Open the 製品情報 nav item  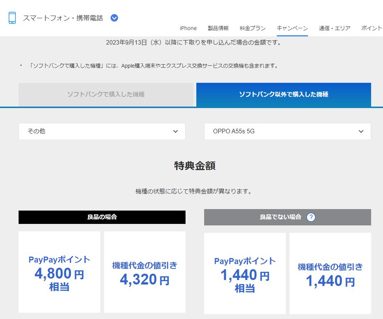pos(218,28)
